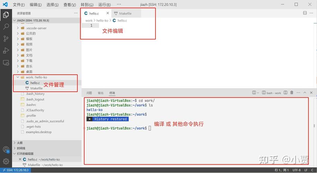Select Makefile ~/work/hello-ko in open editors
Image resolution: width=317 pixels, height=173 pixels.
pos(47,165)
